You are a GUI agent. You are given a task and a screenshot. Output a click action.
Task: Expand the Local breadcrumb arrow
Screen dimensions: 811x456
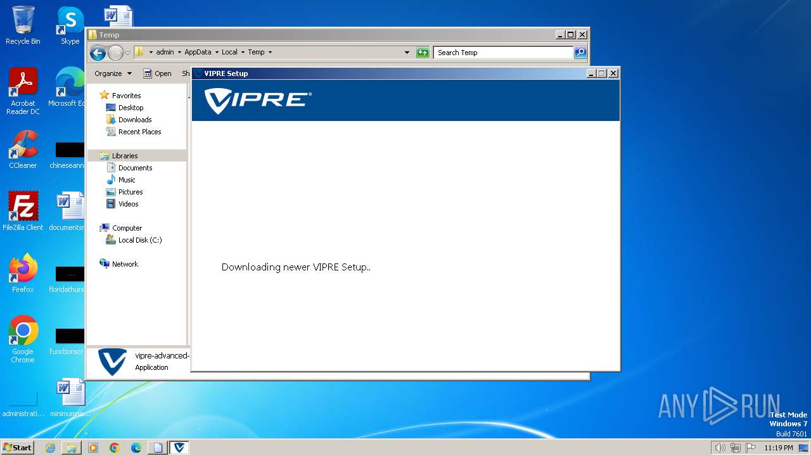coord(243,53)
